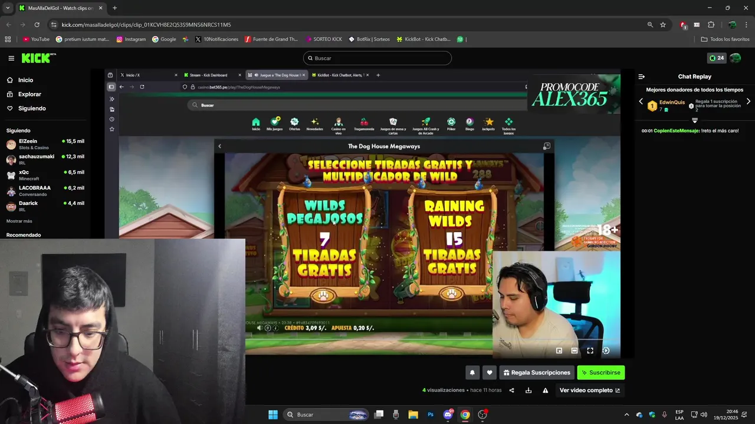755x424 pixels.
Task: Reload the page in Chrome
Action: (x=37, y=25)
